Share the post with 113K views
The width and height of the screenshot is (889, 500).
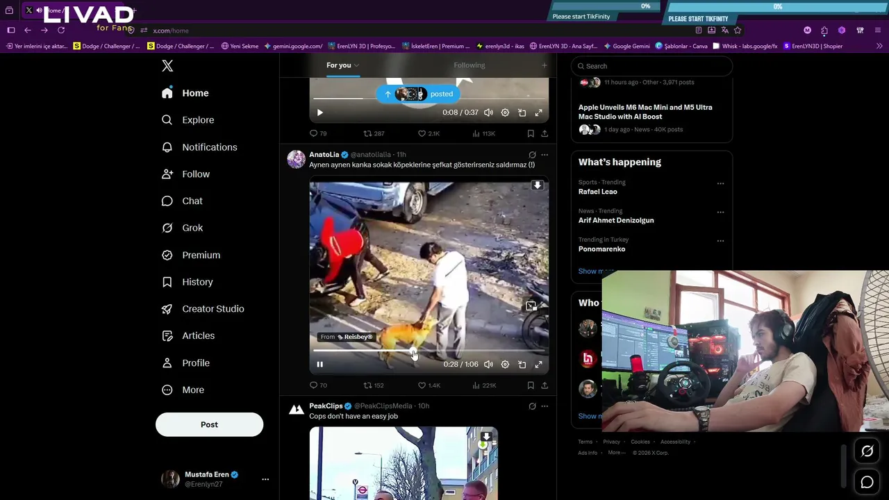point(545,133)
